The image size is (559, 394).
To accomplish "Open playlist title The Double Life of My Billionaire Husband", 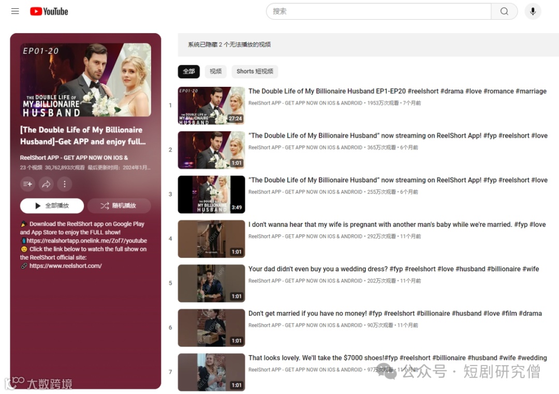I will pyautogui.click(x=83, y=135).
